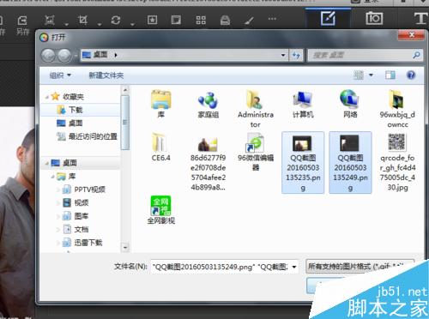Open the file type filter combo box
Image resolution: width=429 pixels, height=319 pixels.
[x=360, y=267]
